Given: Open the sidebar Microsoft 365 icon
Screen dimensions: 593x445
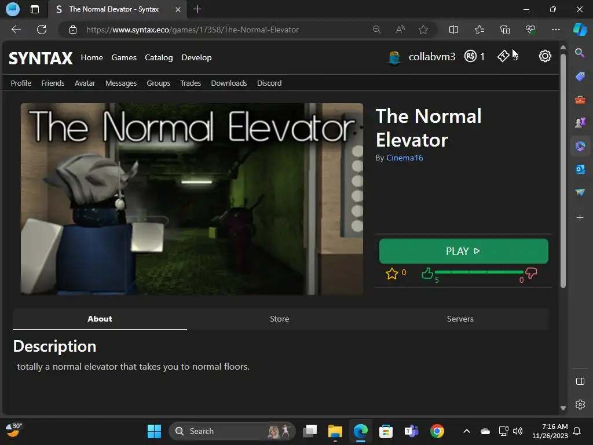Looking at the screenshot, I should 580,145.
